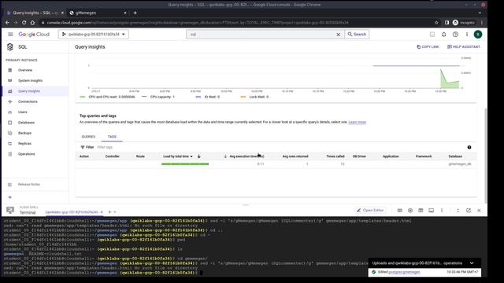504x283 pixels.
Task: Open the Google Cloud navigation hamburger menu
Action: tap(10, 35)
